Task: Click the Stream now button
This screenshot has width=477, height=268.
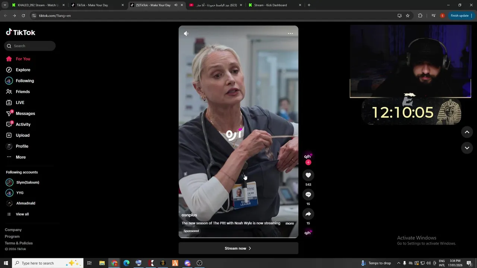Action: click(238, 248)
